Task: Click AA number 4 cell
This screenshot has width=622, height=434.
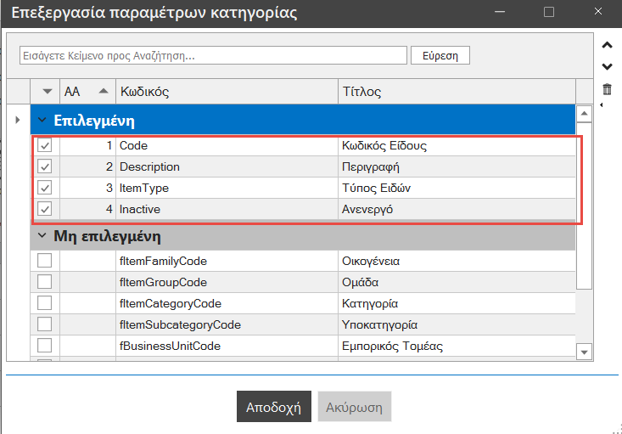Action: (x=87, y=209)
